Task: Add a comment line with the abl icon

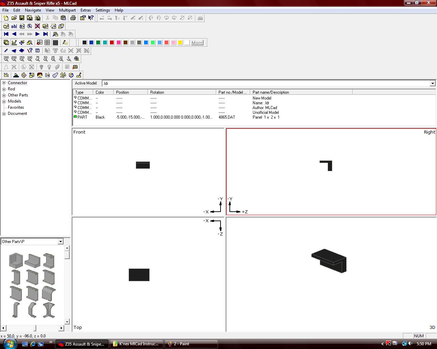Action: pyautogui.click(x=14, y=26)
